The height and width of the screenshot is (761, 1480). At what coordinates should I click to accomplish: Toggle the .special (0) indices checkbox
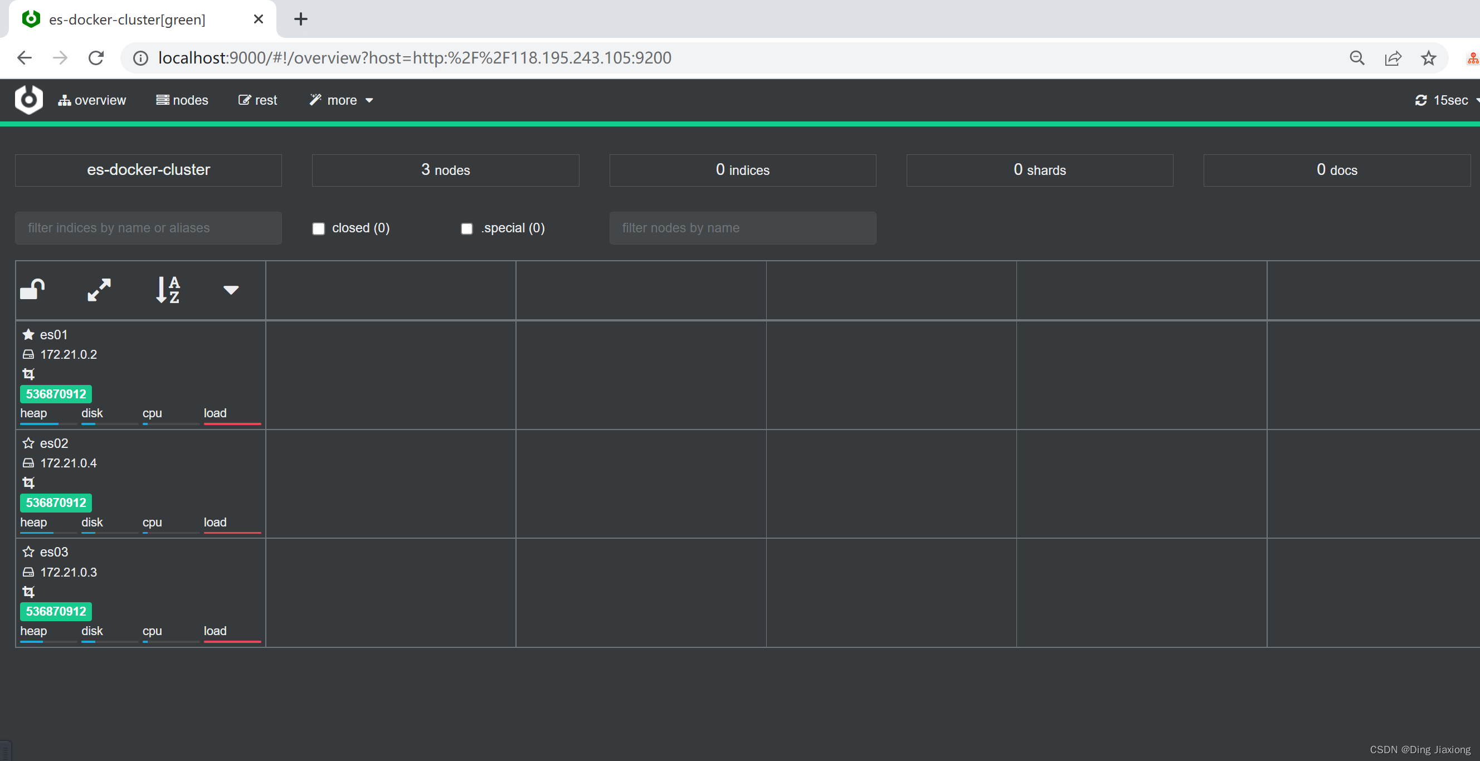coord(466,228)
